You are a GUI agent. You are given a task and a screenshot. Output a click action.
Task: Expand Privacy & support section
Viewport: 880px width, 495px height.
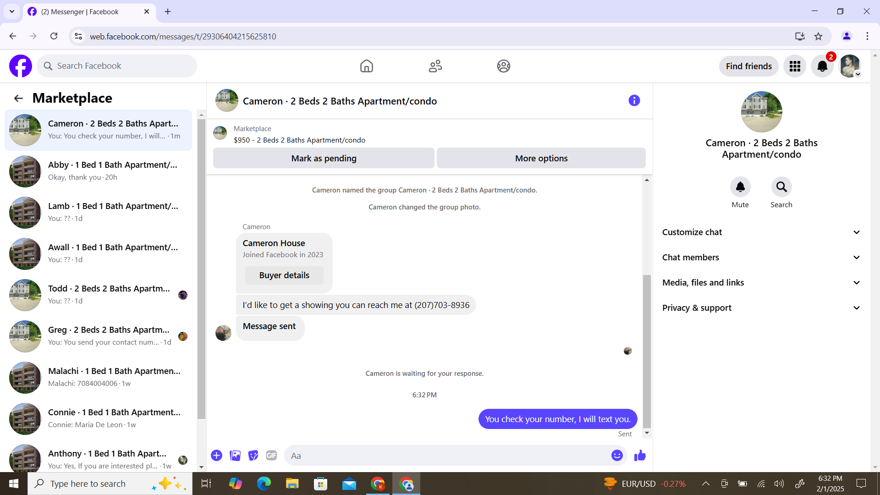tap(761, 308)
